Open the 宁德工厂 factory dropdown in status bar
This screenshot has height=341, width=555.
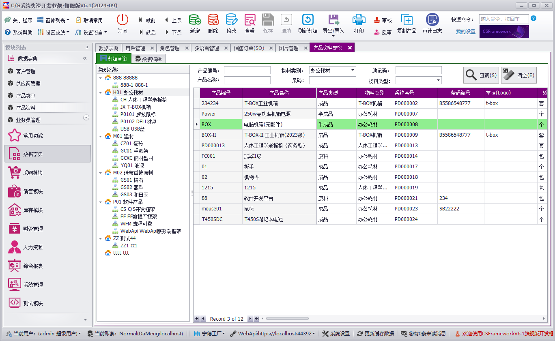[209, 333]
